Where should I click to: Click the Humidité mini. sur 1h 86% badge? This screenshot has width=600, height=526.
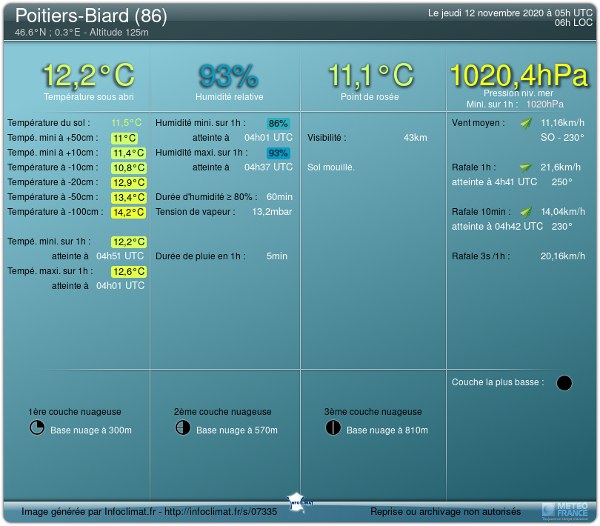[279, 123]
